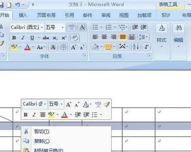Viewport: 191px width, 152px height.
Task: Switch to the 审阅 tab
Action: [x=106, y=15]
